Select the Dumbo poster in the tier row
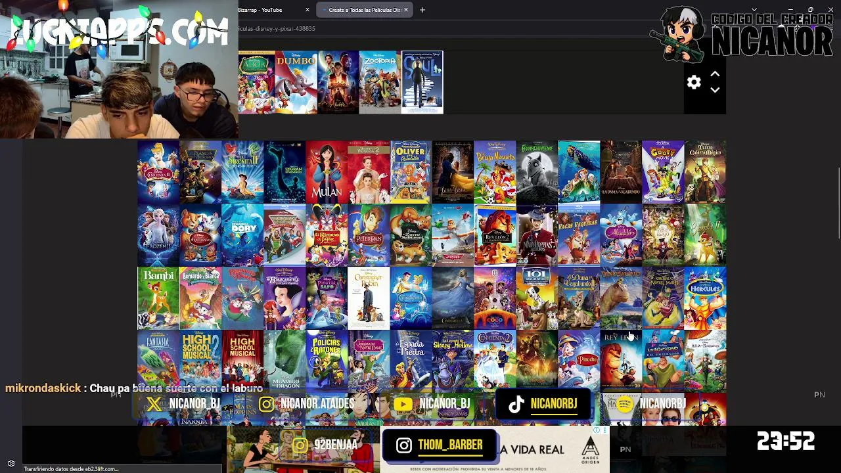The height and width of the screenshot is (473, 841). coord(296,82)
